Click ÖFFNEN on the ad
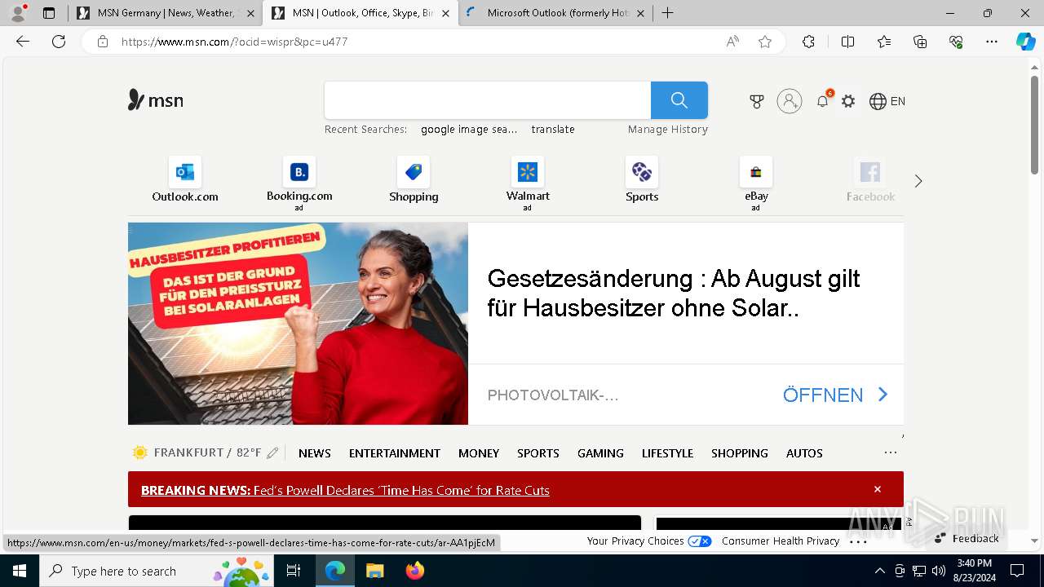 pos(835,395)
